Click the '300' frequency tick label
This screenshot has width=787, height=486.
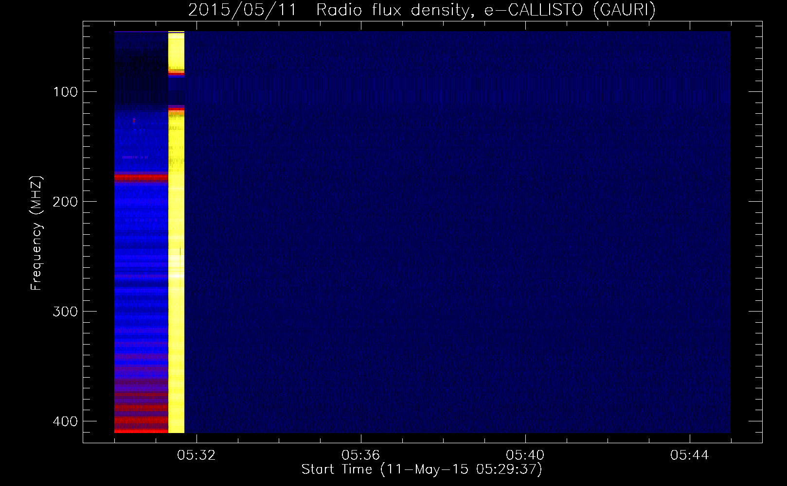click(65, 312)
